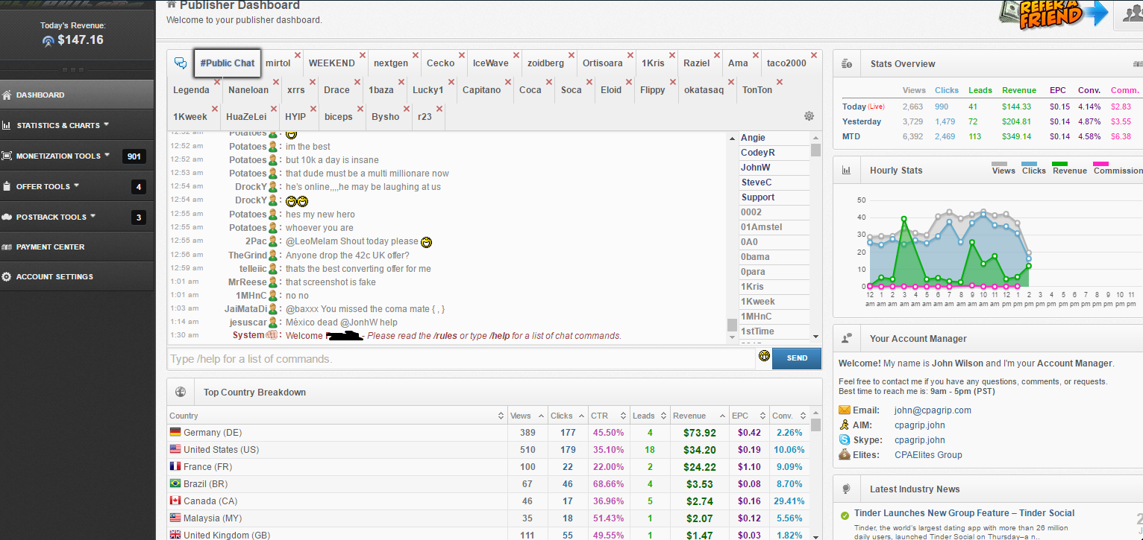Close the WEEKEND chat tab
This screenshot has height=540, width=1143.
point(363,55)
